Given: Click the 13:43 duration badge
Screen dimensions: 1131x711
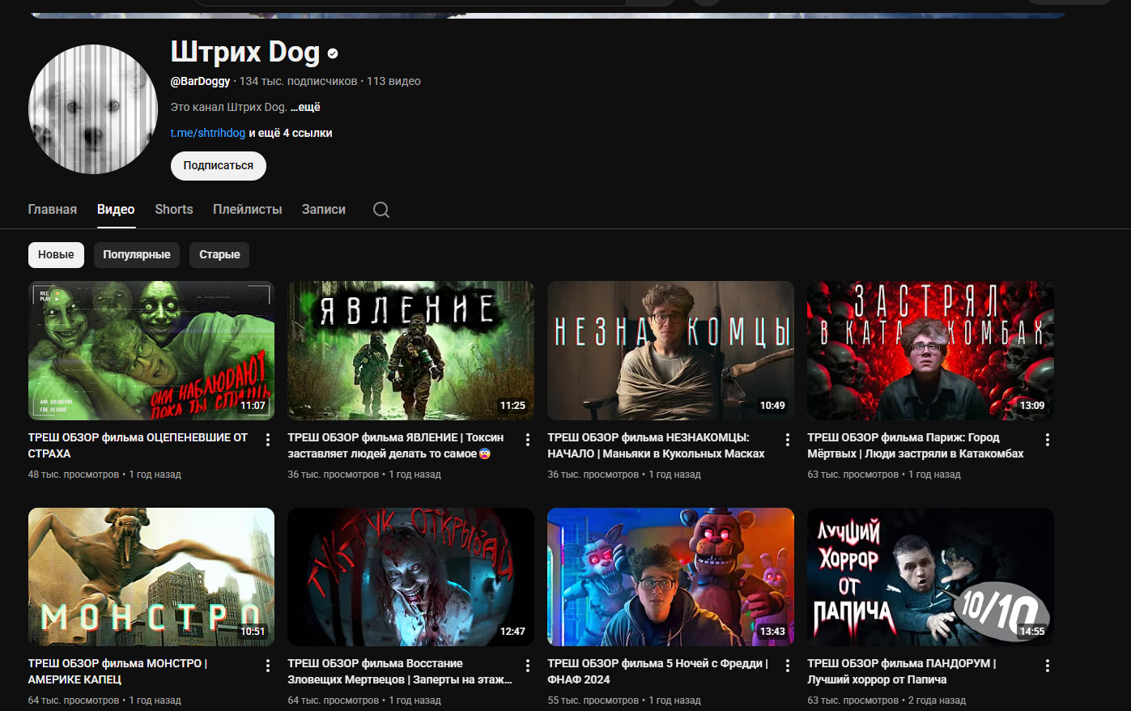Looking at the screenshot, I should [773, 632].
